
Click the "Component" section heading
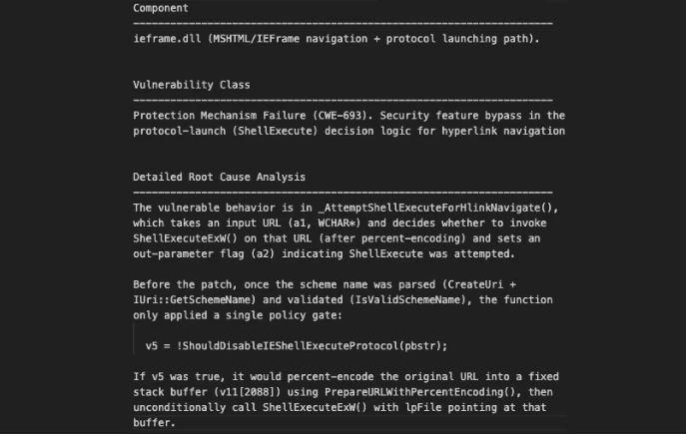pos(161,8)
